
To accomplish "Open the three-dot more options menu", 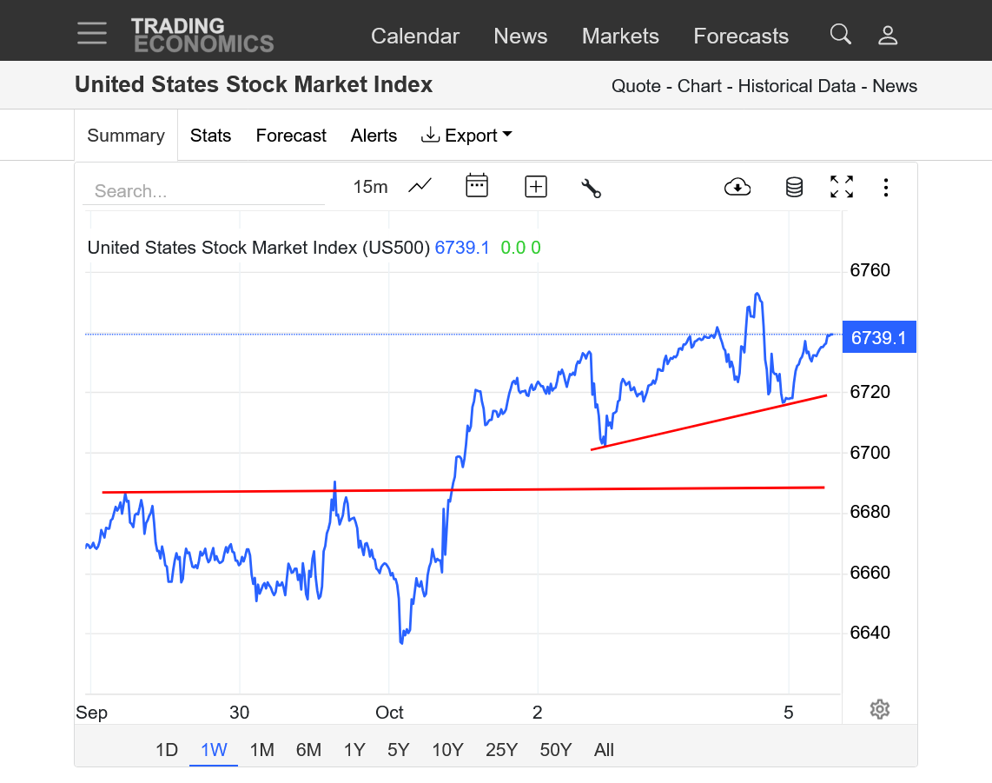I will click(885, 187).
